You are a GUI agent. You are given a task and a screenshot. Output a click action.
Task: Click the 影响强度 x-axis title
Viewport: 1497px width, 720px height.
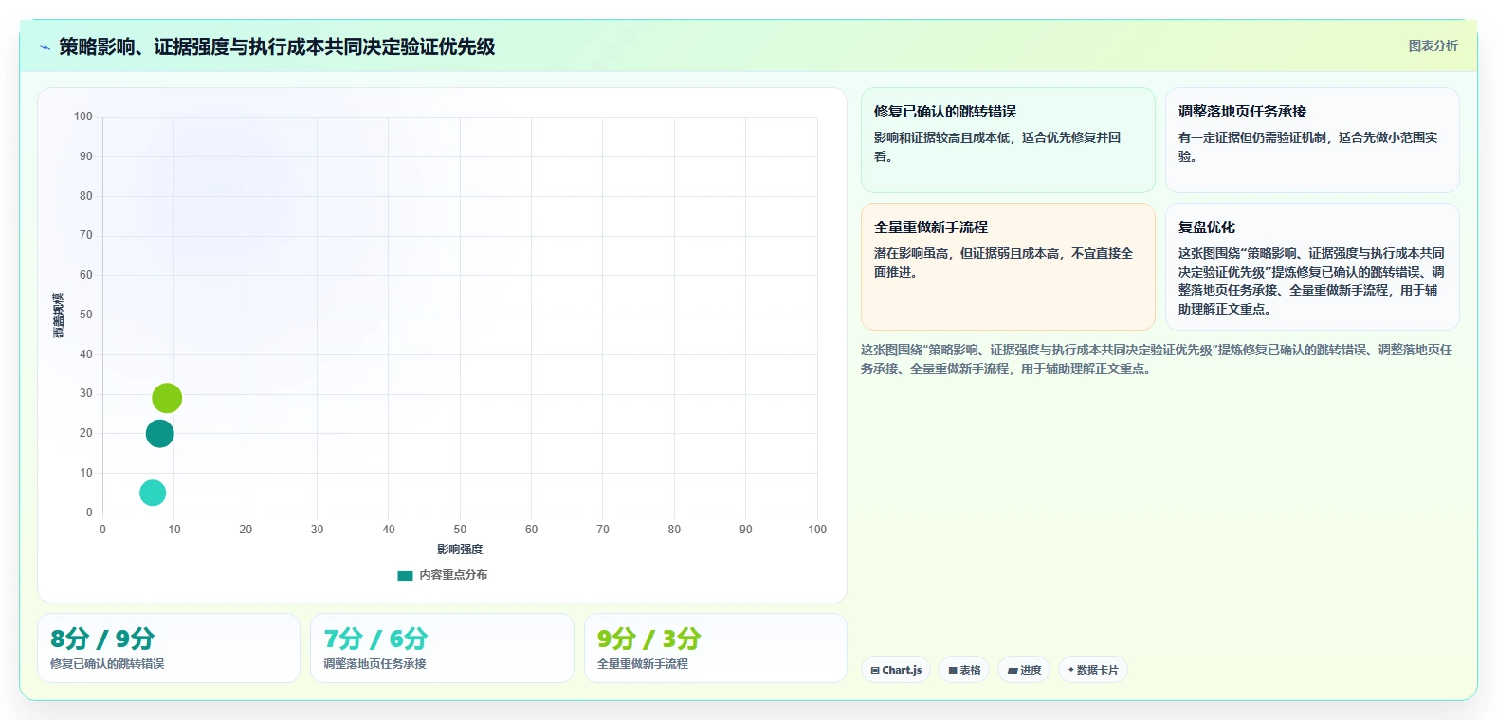pyautogui.click(x=460, y=549)
